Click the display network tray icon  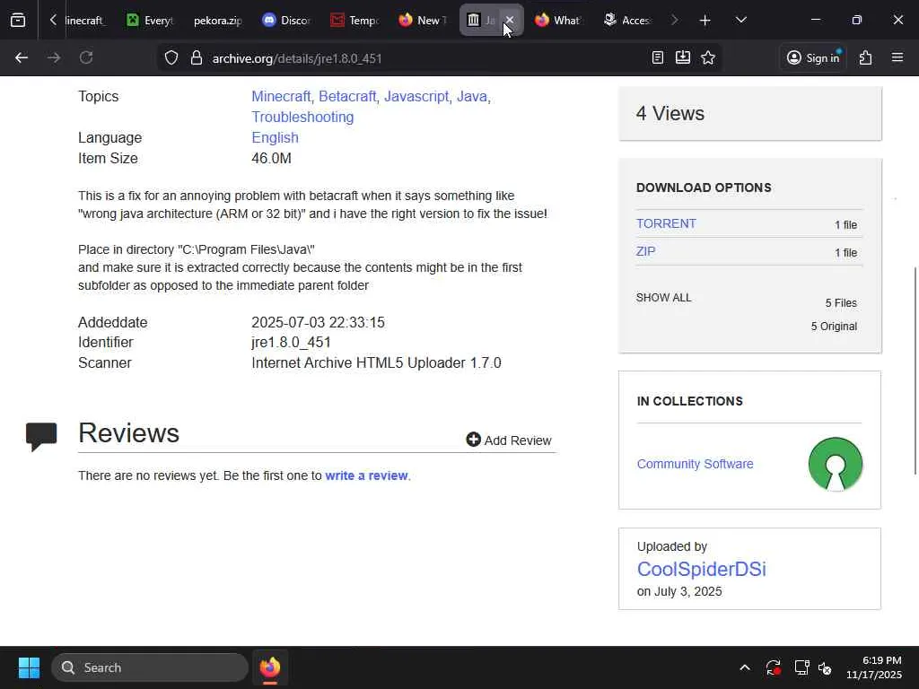pos(801,667)
